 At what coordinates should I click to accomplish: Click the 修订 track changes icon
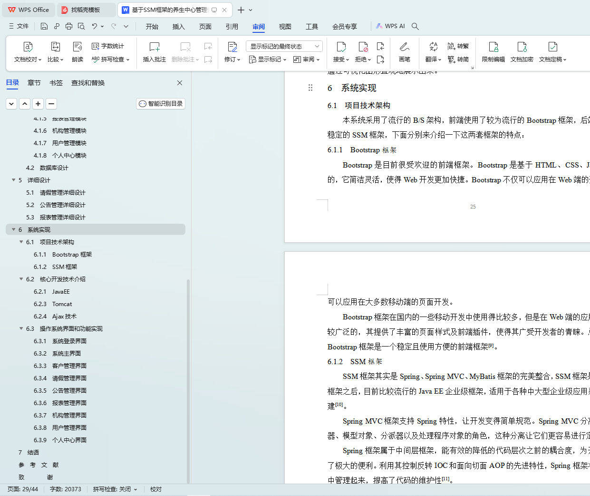[x=232, y=47]
